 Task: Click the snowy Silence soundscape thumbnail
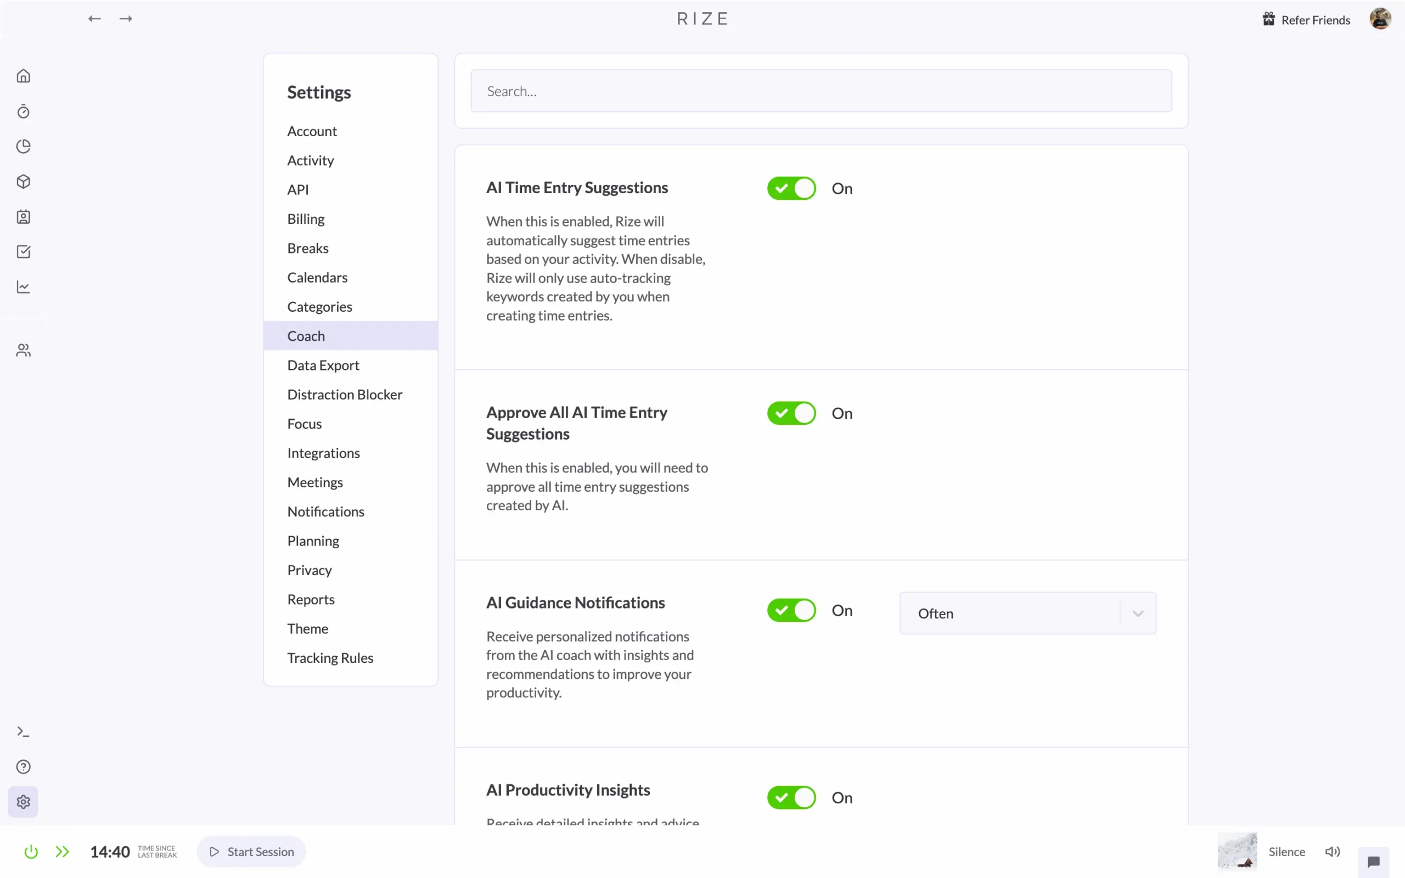pos(1237,851)
